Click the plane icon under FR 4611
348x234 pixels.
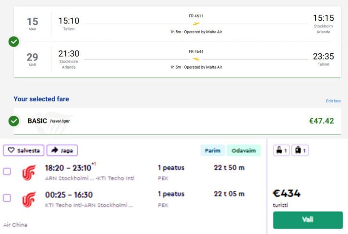coord(196,24)
